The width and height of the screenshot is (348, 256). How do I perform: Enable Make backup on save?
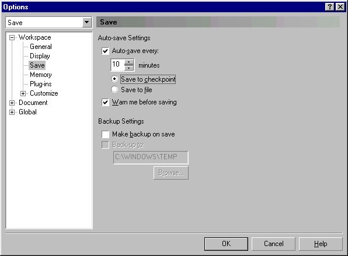tap(105, 134)
